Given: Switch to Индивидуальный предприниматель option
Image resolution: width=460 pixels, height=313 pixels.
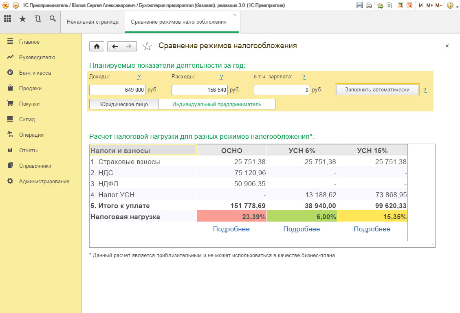Looking at the screenshot, I should pos(216,104).
